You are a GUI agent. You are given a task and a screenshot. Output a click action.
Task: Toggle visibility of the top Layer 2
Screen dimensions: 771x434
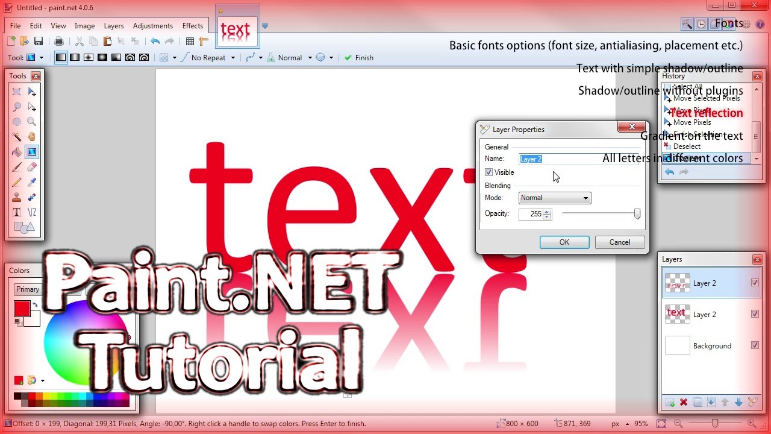(755, 283)
